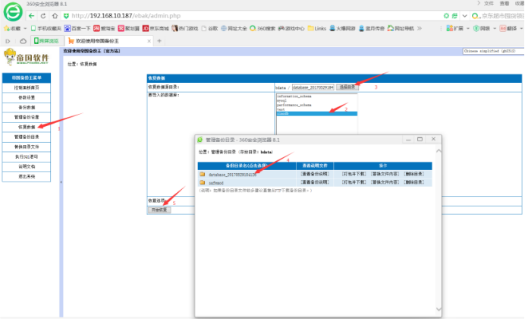525x319 pixels.
Task: Click the 360 browser logo
Action: click(13, 11)
